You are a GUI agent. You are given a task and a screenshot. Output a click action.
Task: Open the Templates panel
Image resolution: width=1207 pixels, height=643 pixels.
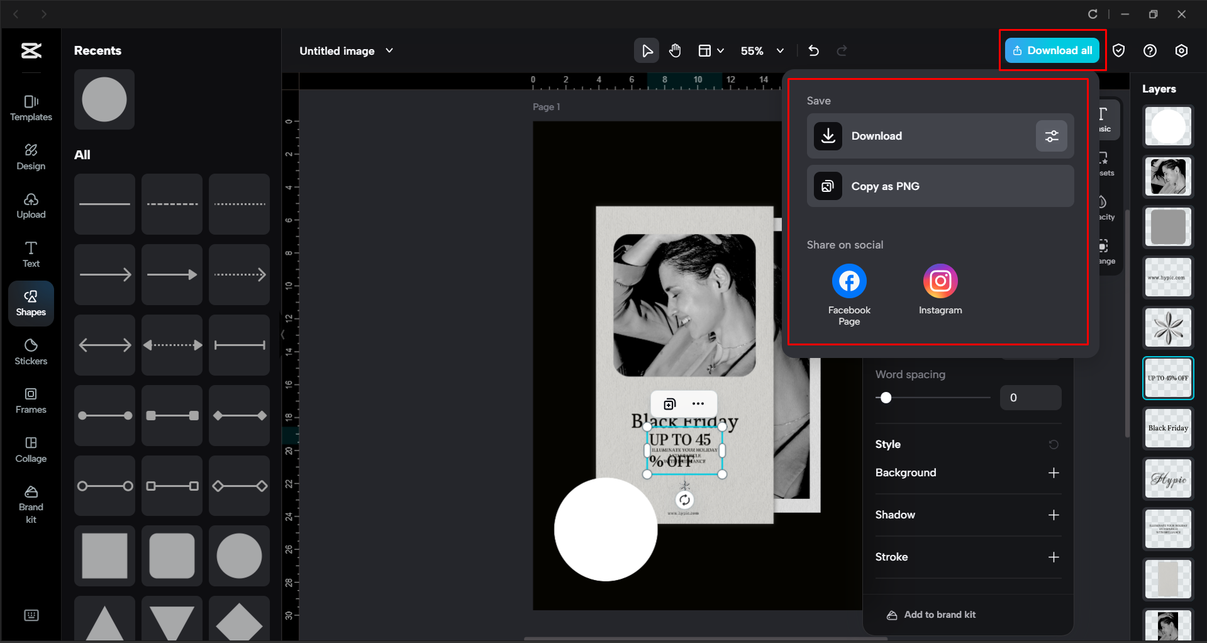click(31, 108)
